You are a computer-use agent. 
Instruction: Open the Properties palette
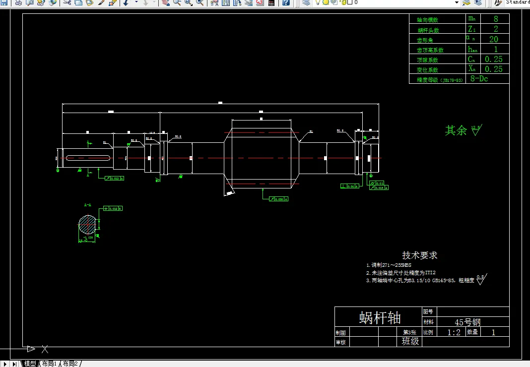214,2
